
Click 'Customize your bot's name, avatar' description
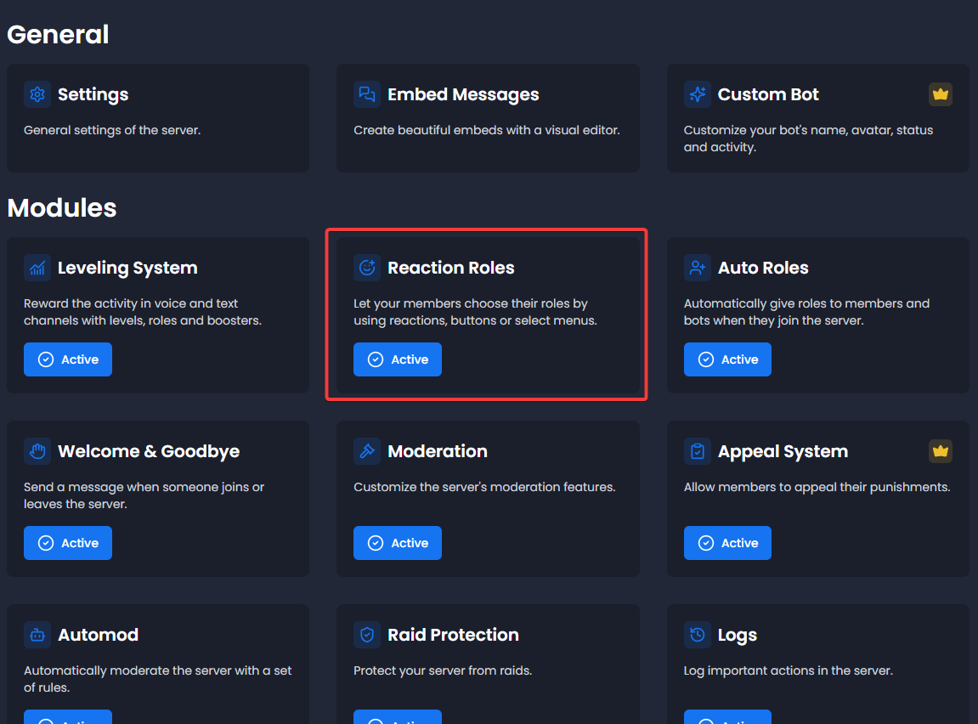point(808,139)
